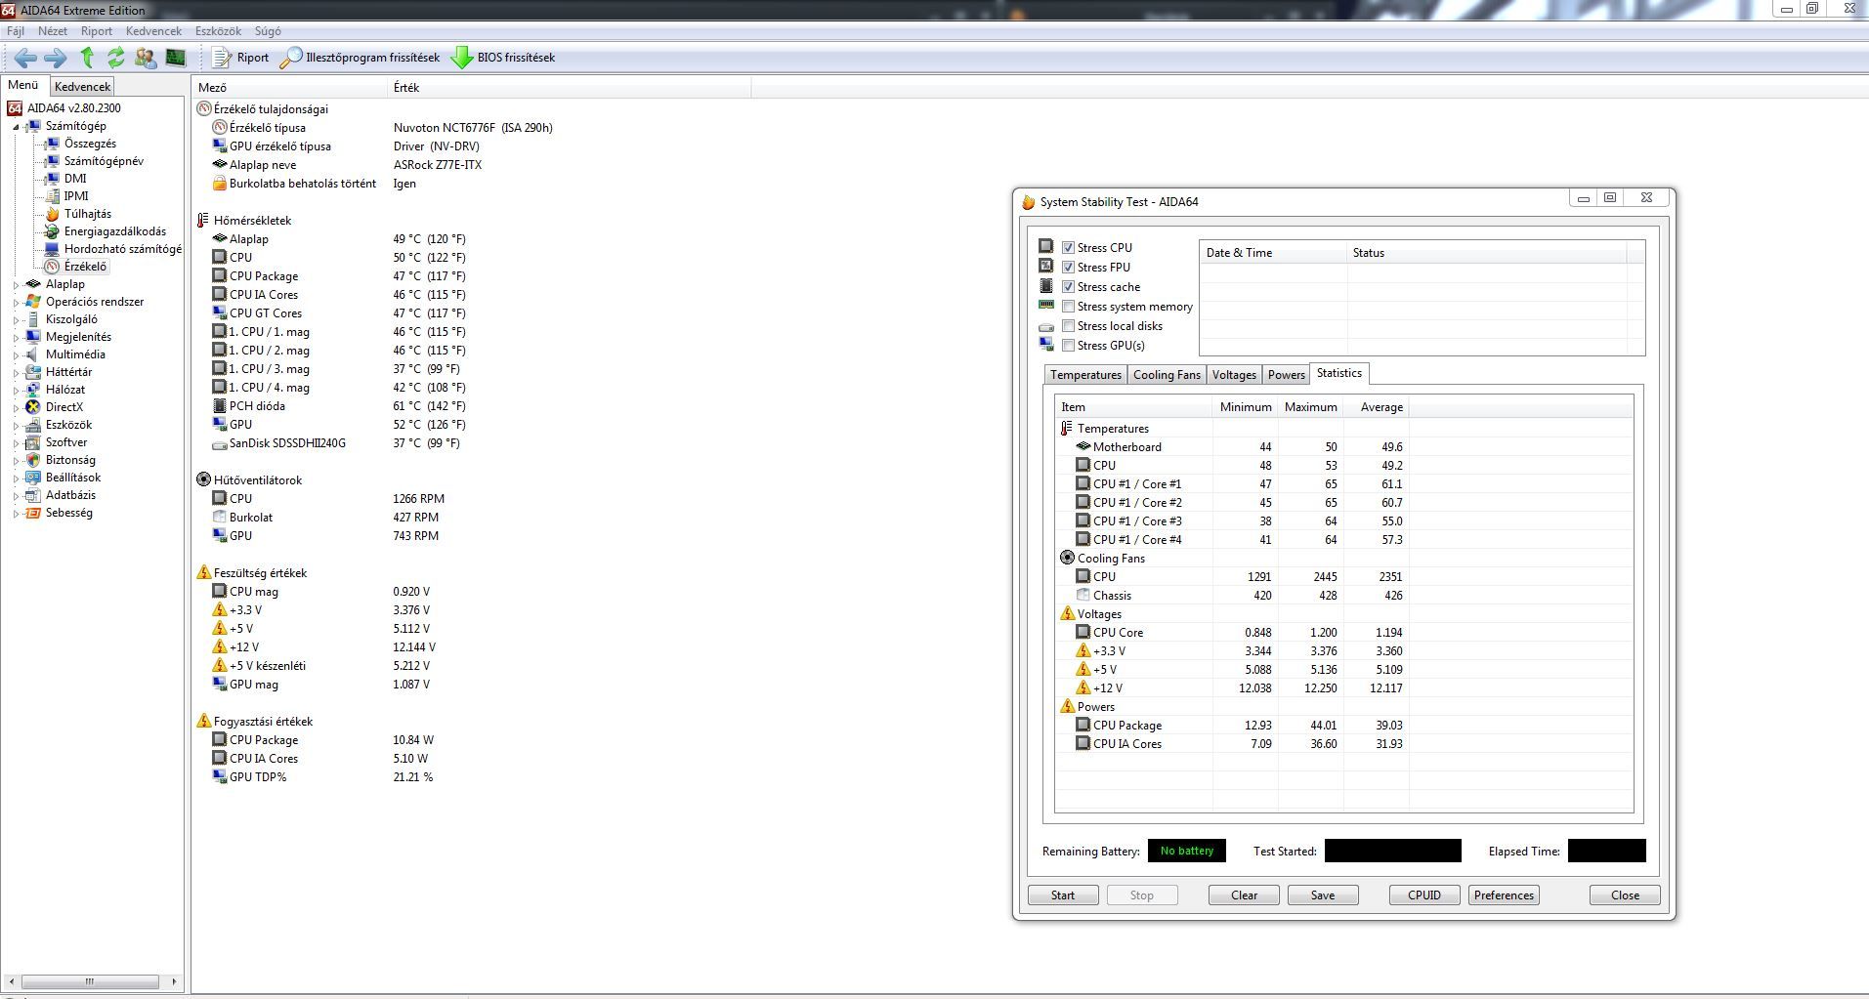Click the Up arrow toolbar icon
The width and height of the screenshot is (1869, 999).
tap(87, 58)
